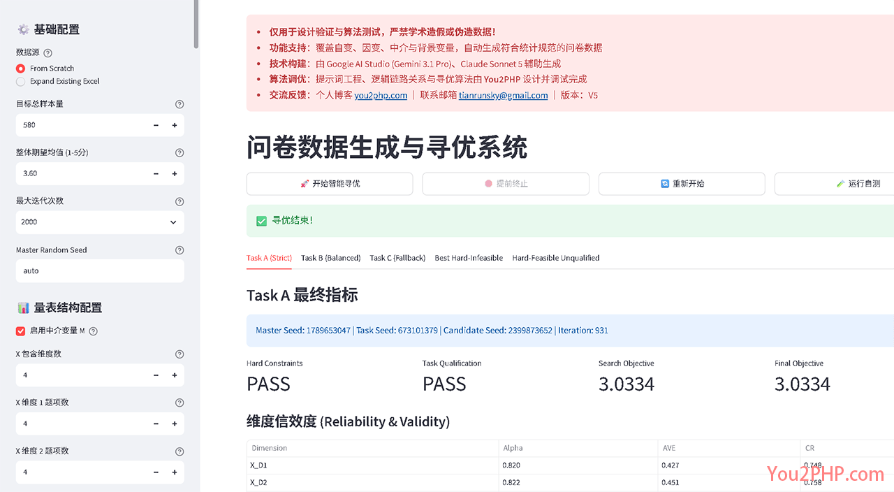Open help icon beside 最大迭代次数
Viewport: 894px width, 492px height.
[x=179, y=201]
